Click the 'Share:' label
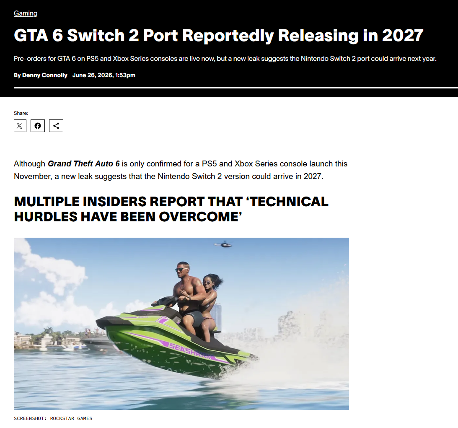This screenshot has width=458, height=428. click(x=21, y=113)
